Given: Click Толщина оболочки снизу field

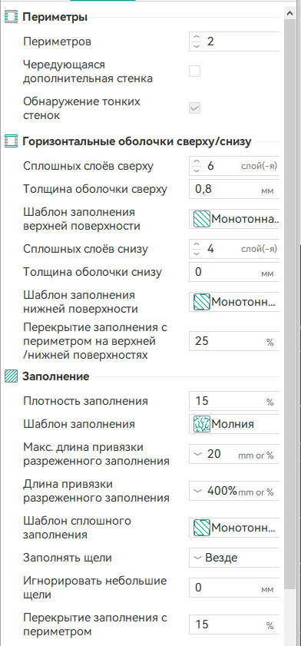Looking at the screenshot, I should point(234,273).
